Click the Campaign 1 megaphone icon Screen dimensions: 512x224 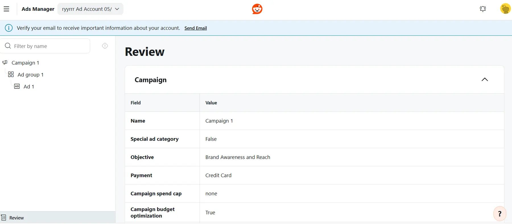(5, 62)
